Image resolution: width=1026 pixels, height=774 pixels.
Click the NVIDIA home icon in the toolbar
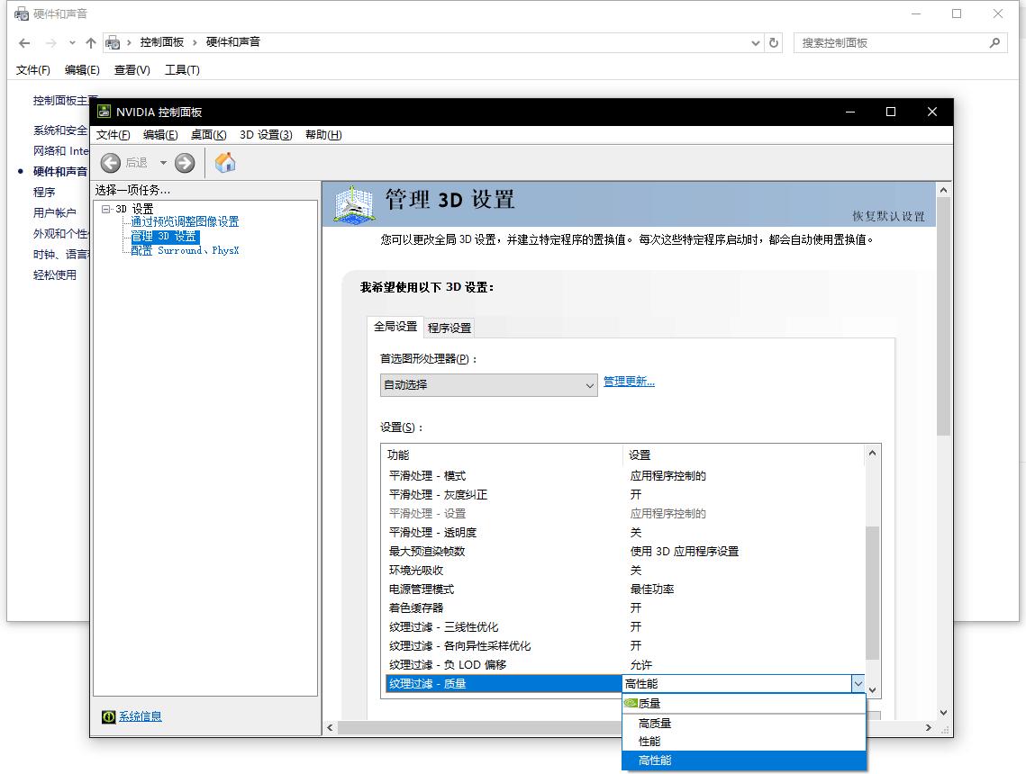click(224, 163)
